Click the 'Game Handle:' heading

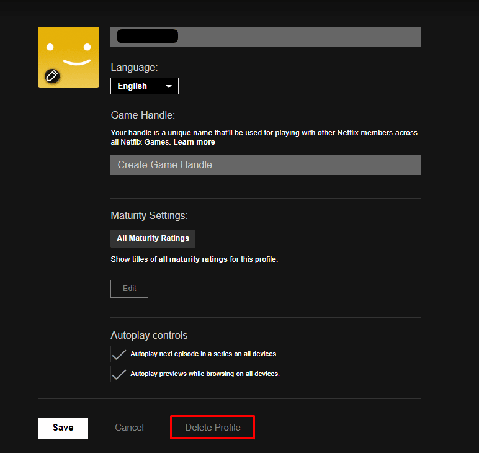tap(143, 115)
